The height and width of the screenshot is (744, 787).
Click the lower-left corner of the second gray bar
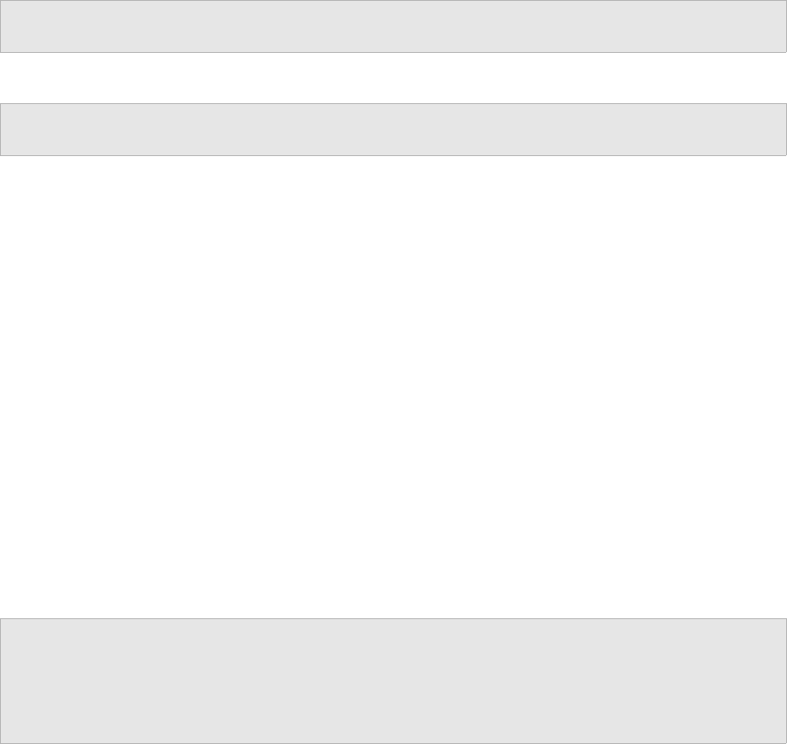coord(1,155)
